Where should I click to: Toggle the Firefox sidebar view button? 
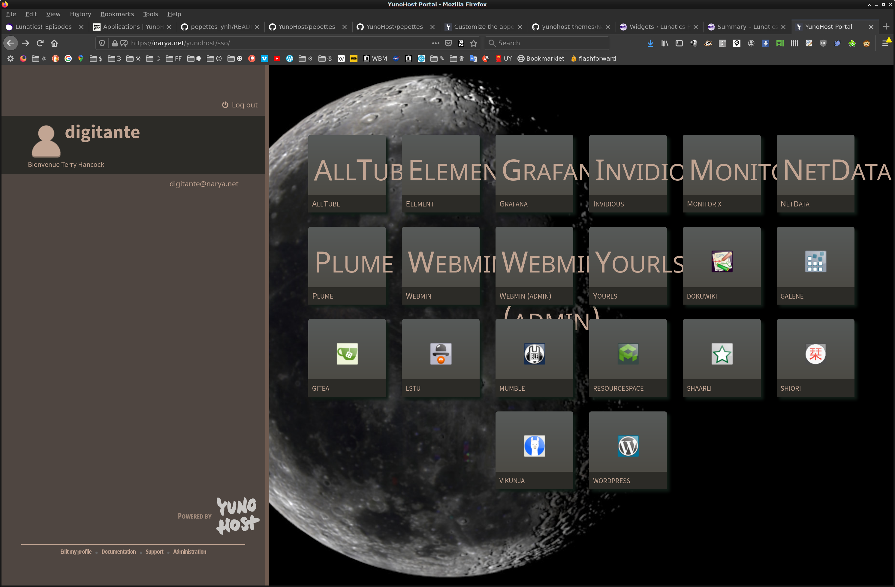point(679,43)
